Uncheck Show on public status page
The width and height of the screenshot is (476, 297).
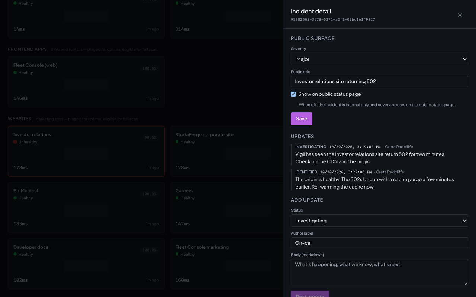tap(293, 94)
